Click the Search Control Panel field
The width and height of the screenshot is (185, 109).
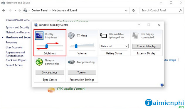tap(162, 11)
